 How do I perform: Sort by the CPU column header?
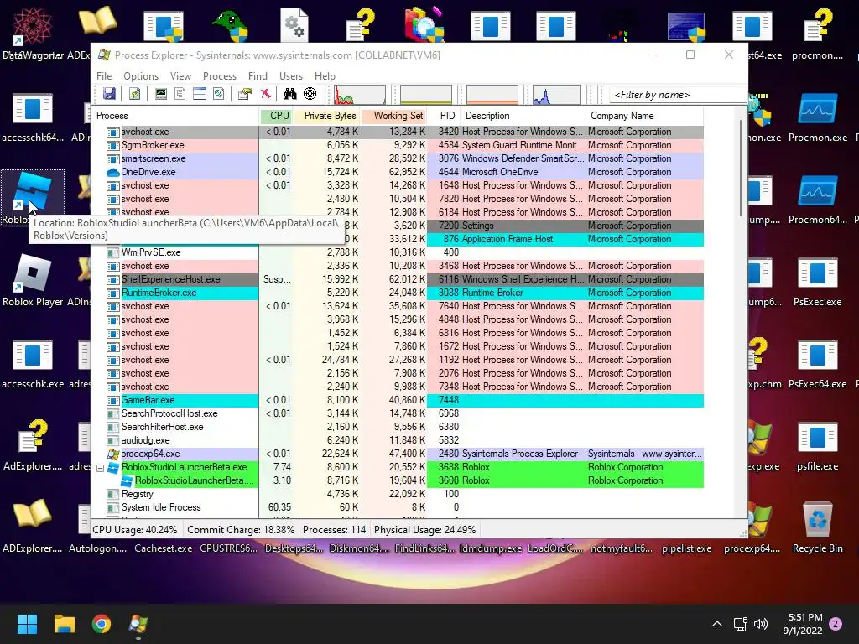275,116
